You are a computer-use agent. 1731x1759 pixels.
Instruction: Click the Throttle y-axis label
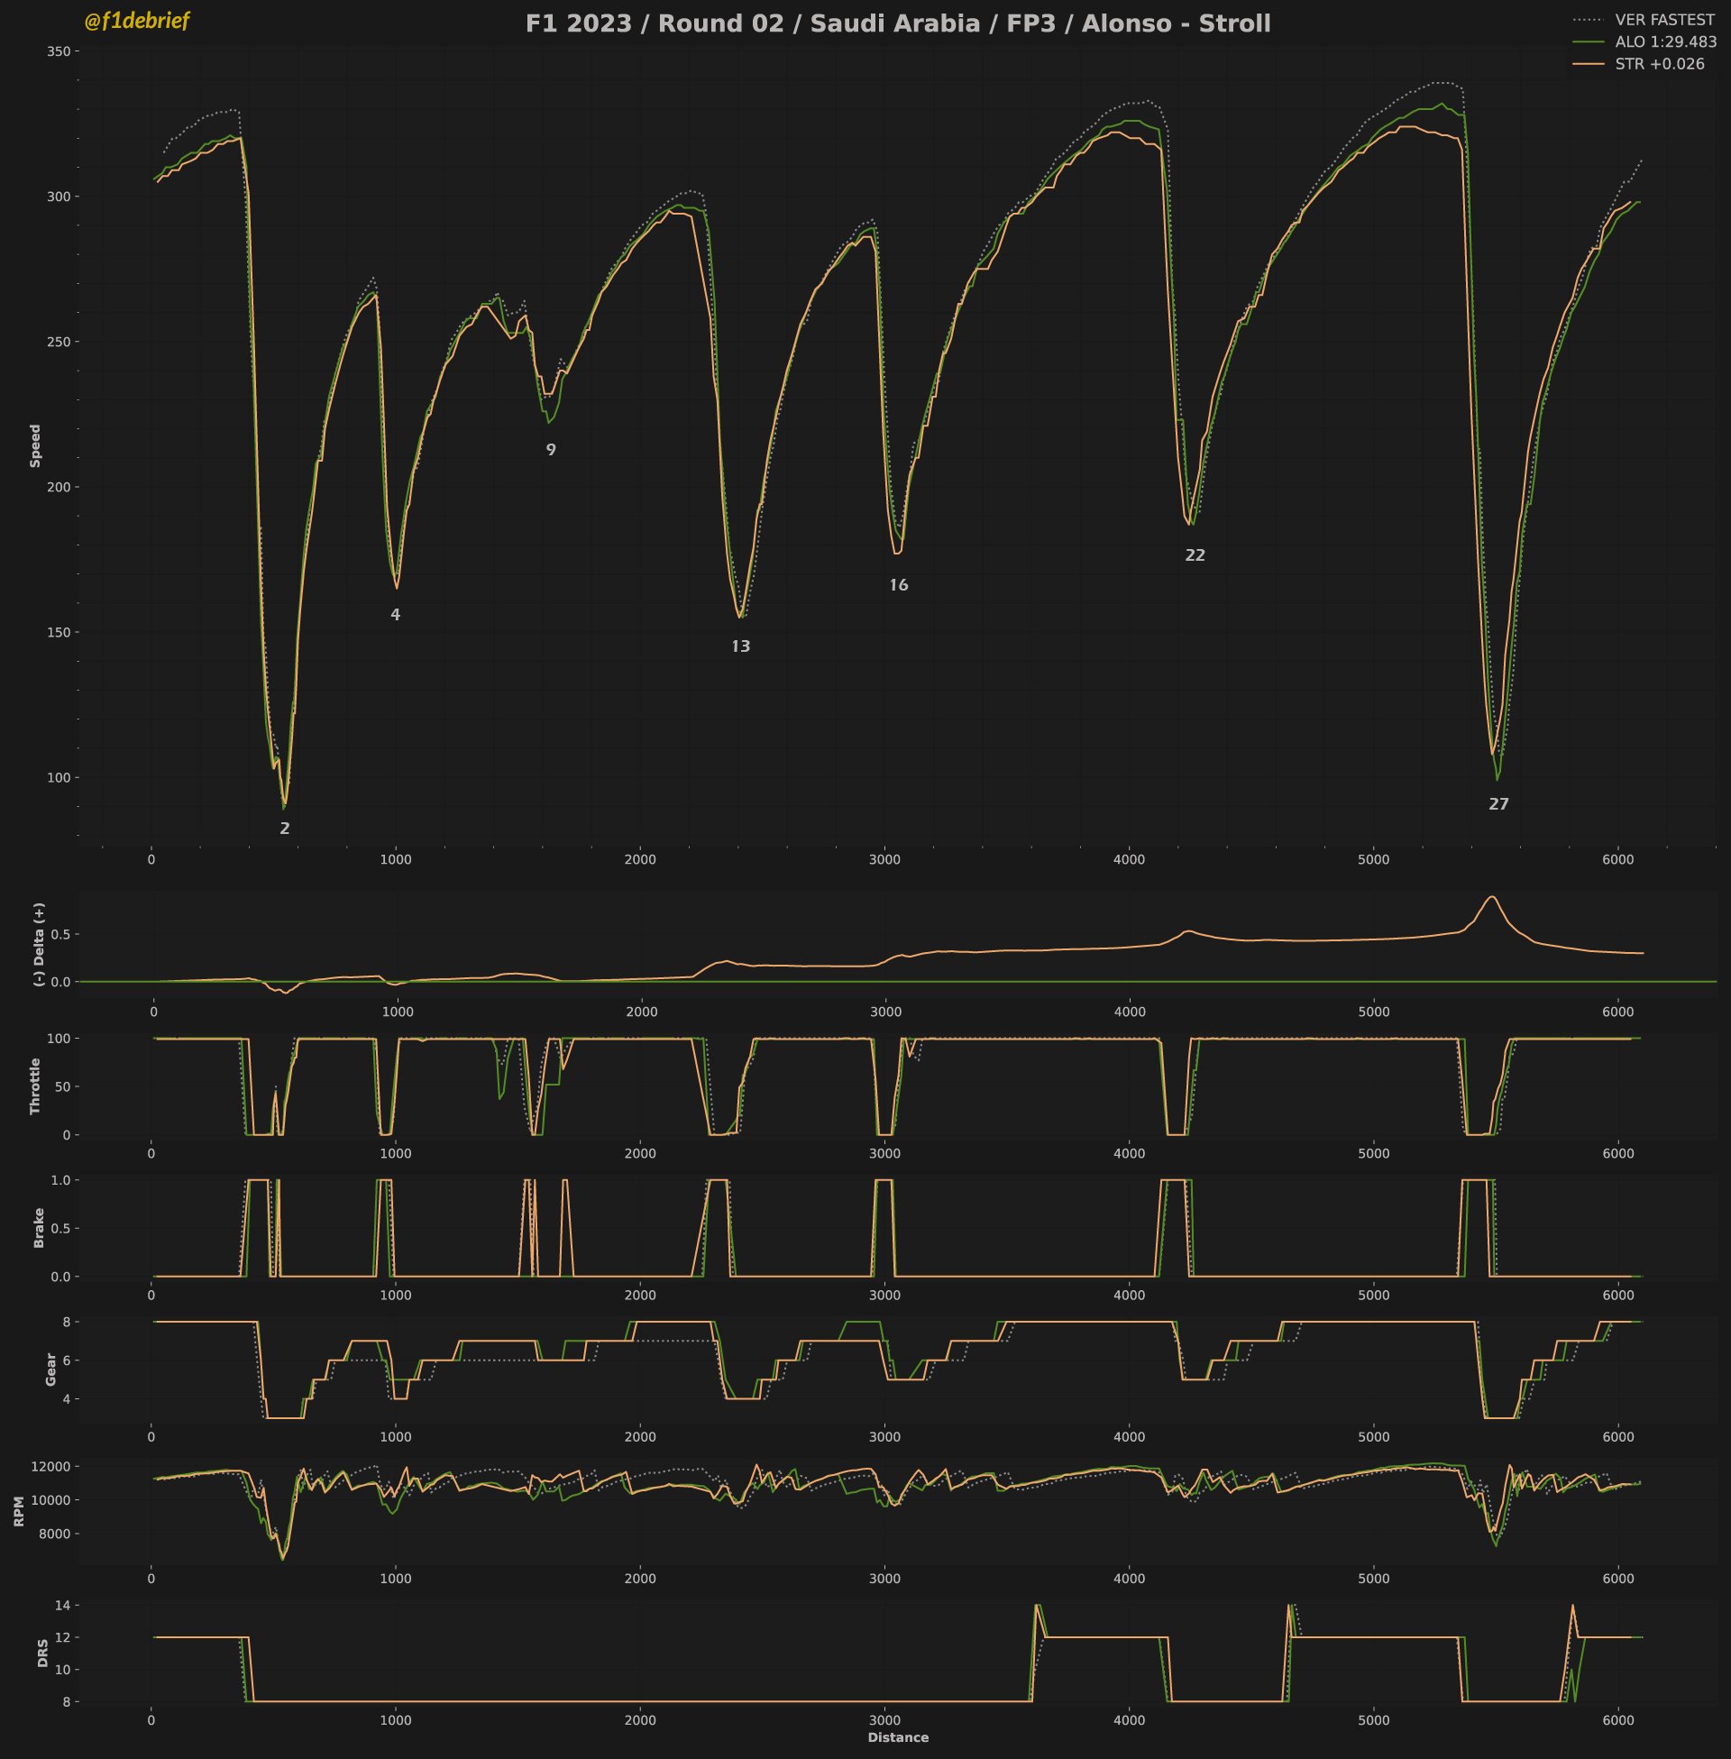pos(35,1086)
